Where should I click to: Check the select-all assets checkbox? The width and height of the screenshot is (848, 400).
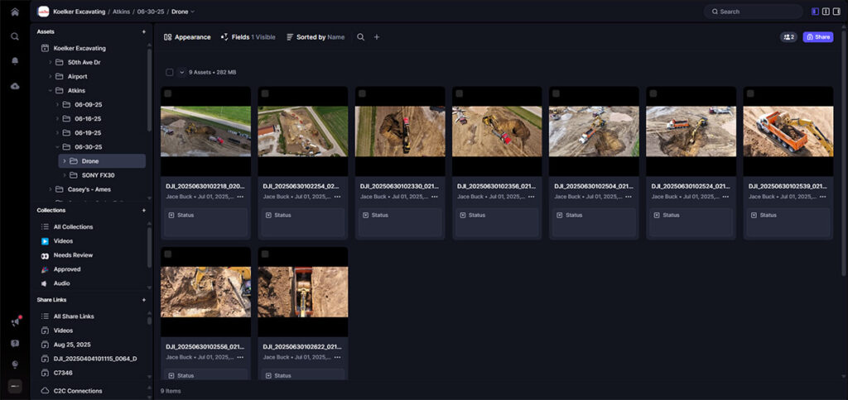tap(170, 73)
